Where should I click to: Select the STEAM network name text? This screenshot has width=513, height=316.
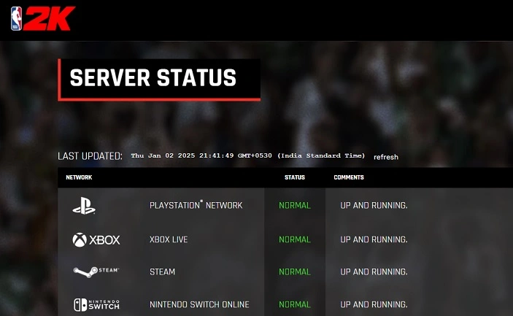pos(162,271)
